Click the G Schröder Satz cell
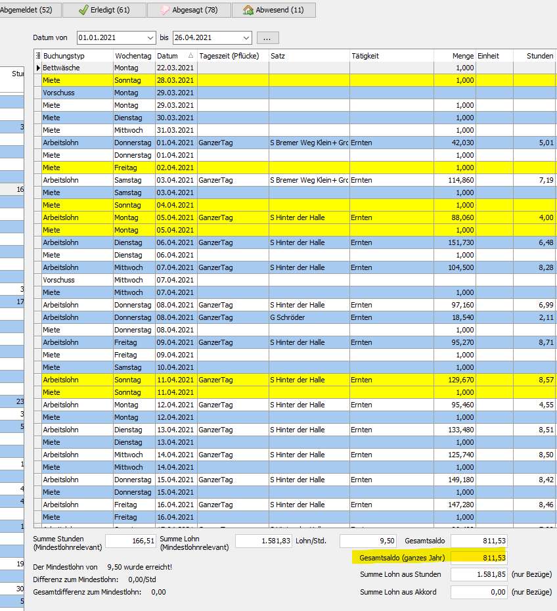This screenshot has height=611, width=557. 309,317
